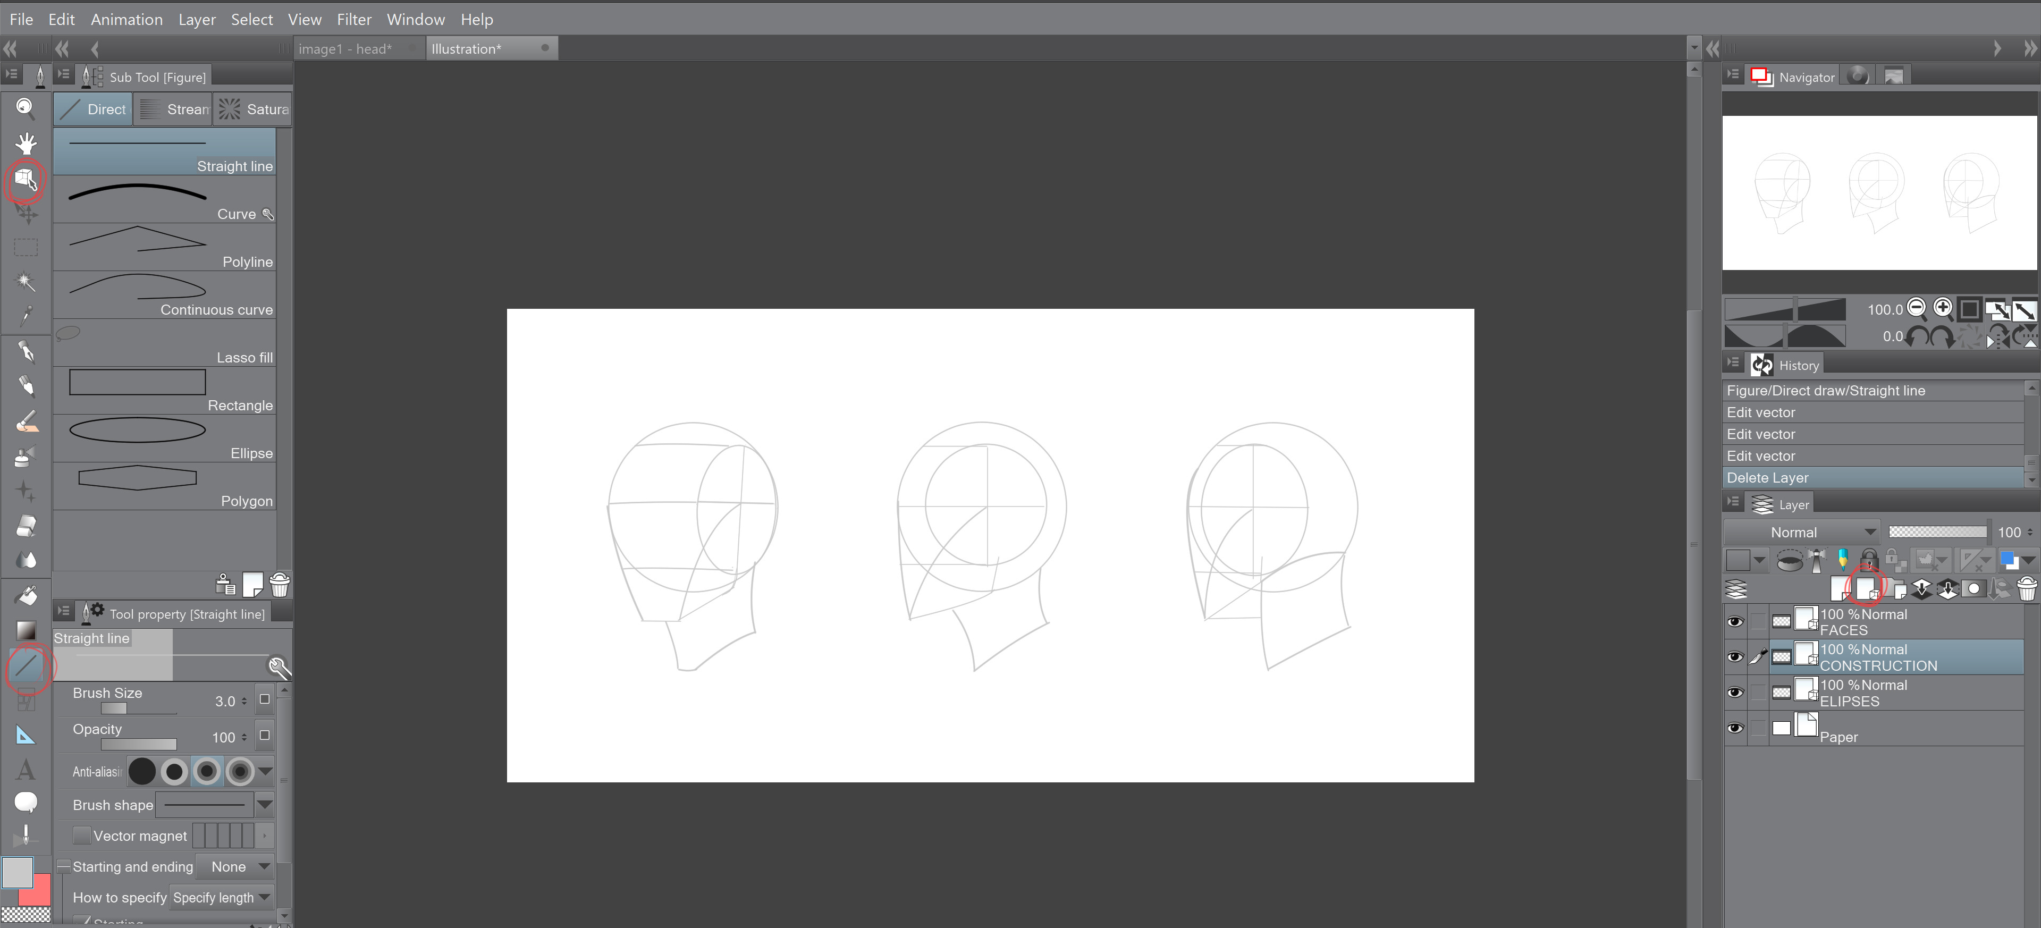Click the Delete layer trash icon

[2026, 588]
